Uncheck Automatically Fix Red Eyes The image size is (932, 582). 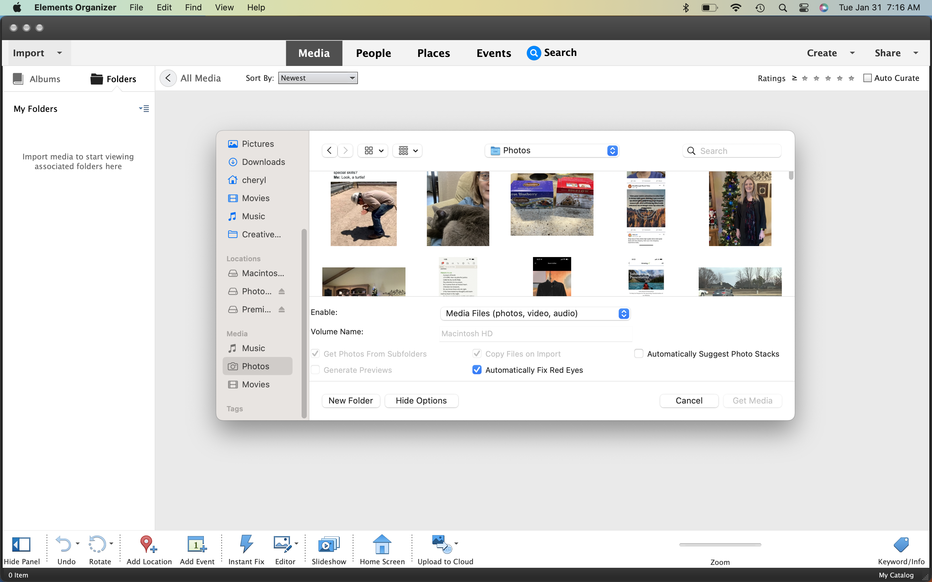pyautogui.click(x=477, y=370)
